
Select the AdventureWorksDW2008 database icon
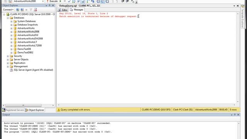click(x=15, y=39)
